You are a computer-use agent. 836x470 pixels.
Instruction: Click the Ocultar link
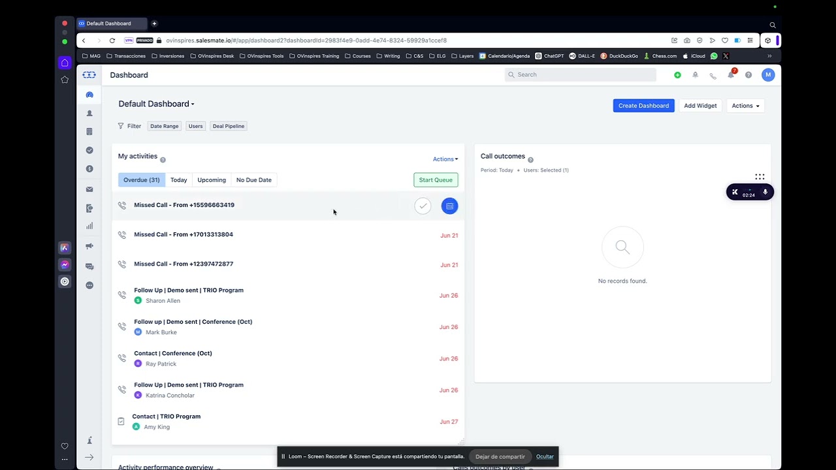[545, 456]
